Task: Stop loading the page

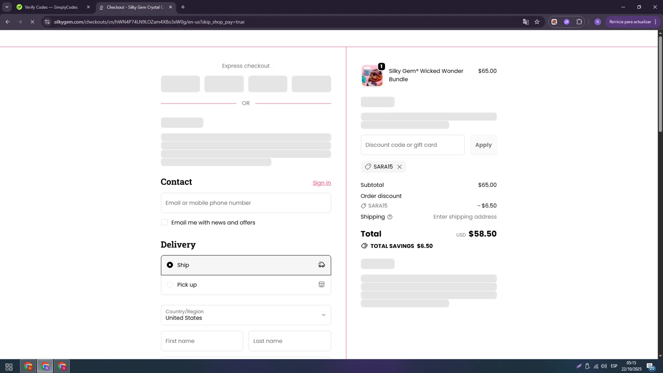Action: [32, 22]
